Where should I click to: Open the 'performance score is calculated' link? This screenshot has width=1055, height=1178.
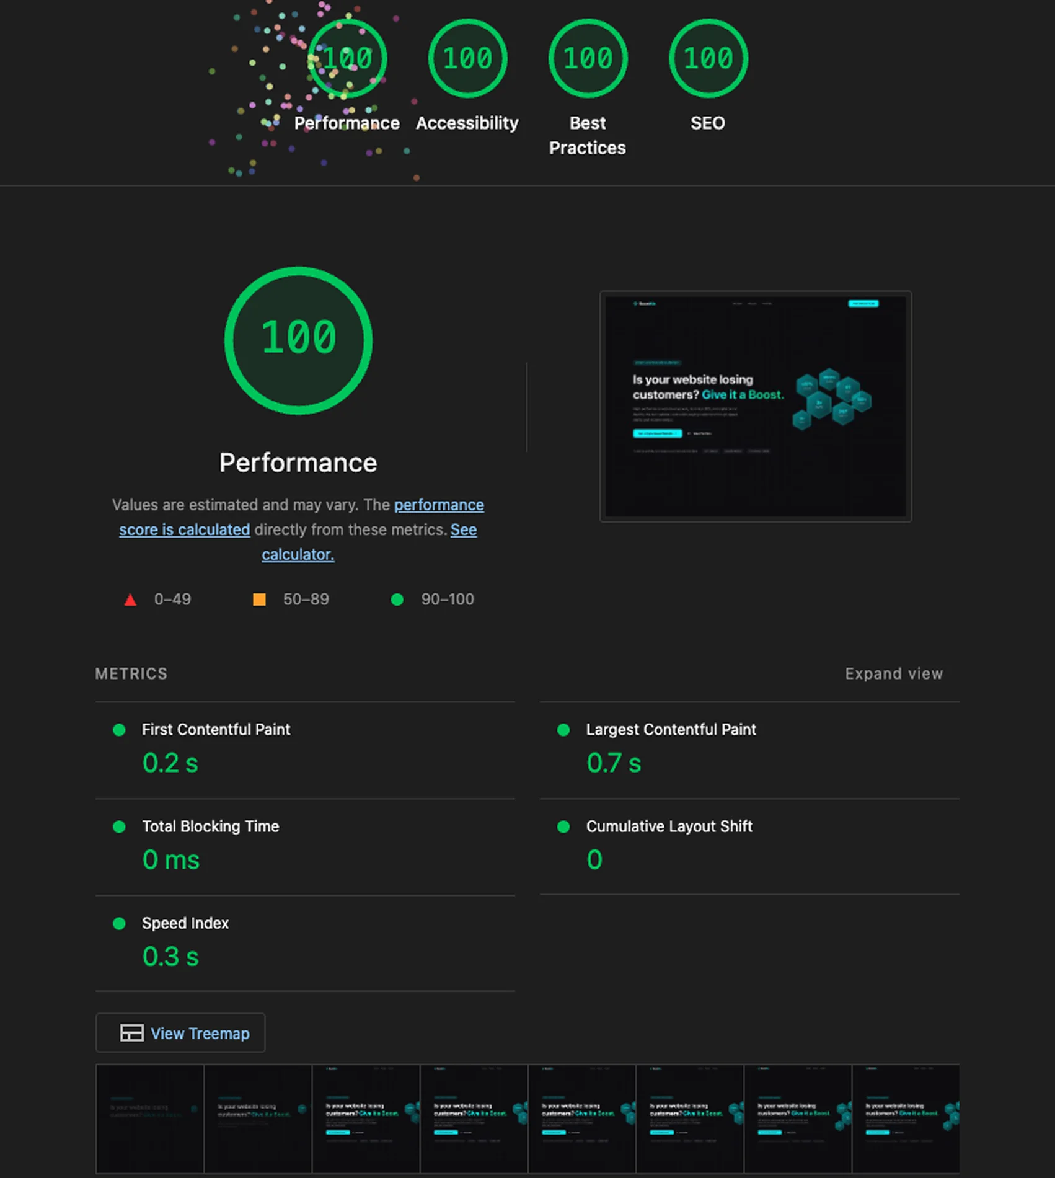tap(439, 505)
